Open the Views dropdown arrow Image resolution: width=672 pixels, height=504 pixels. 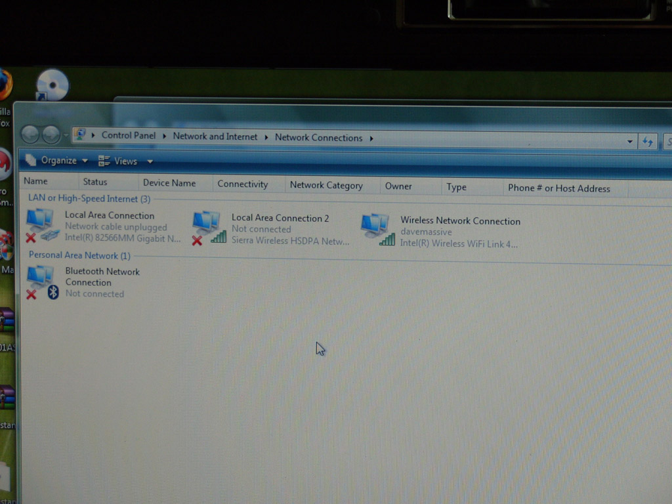[150, 161]
